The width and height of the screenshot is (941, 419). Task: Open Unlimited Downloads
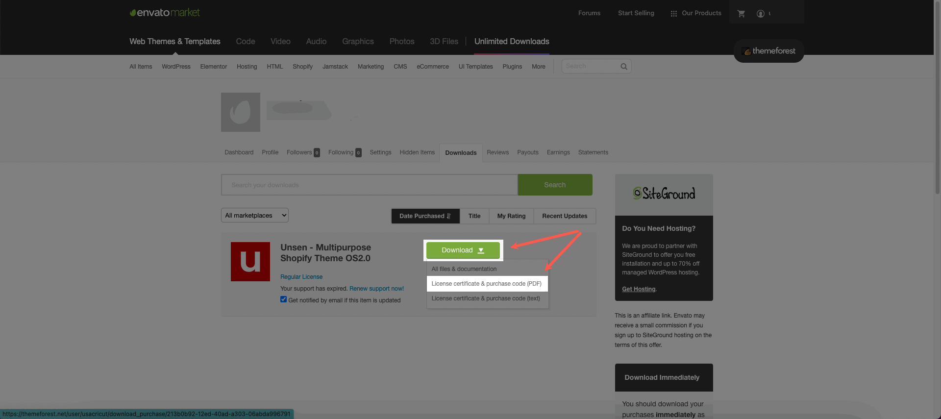point(512,42)
